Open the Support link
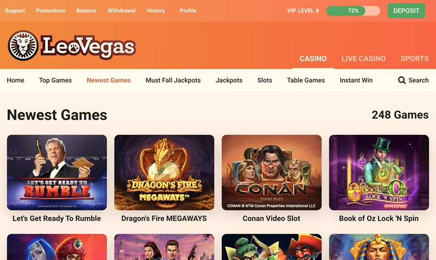Viewport: 436px width, 260px height. click(x=15, y=10)
